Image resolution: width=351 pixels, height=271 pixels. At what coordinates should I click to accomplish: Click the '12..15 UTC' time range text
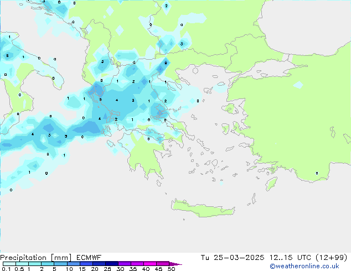[290, 258]
